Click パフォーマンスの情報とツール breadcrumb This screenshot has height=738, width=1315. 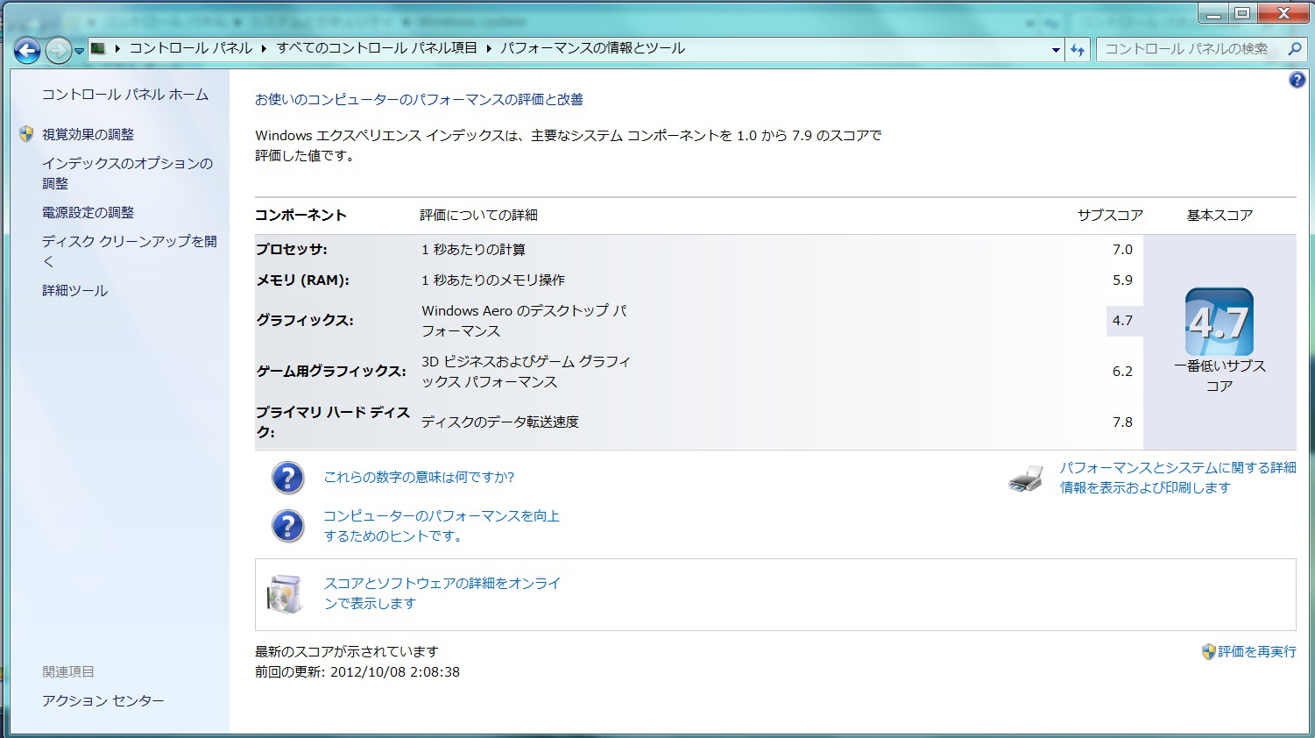(x=593, y=48)
